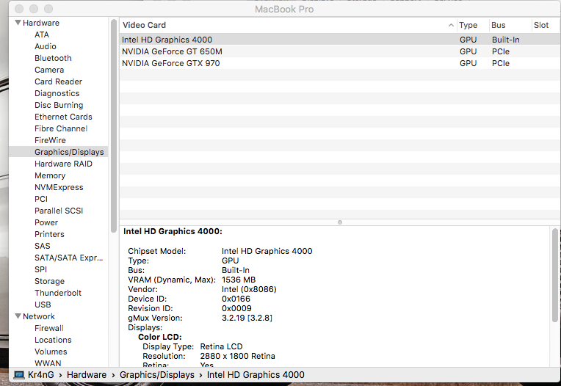Click the Revision ID value 0x0009
This screenshot has height=386, width=561.
click(x=236, y=308)
